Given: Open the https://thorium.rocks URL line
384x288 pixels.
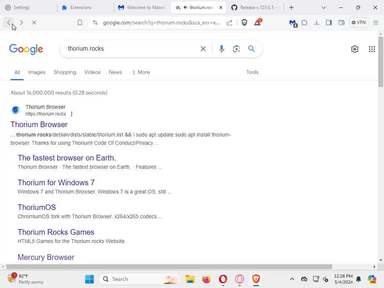Looking at the screenshot, I should tap(45, 114).
